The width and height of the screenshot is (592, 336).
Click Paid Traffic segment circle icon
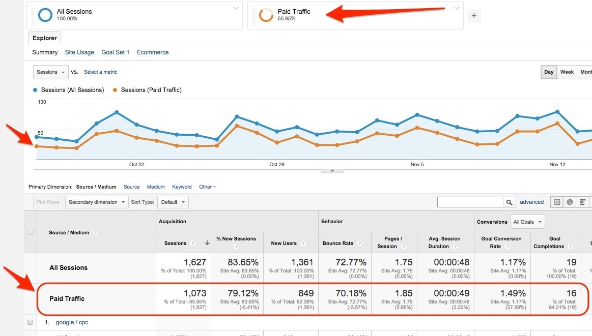tap(266, 15)
